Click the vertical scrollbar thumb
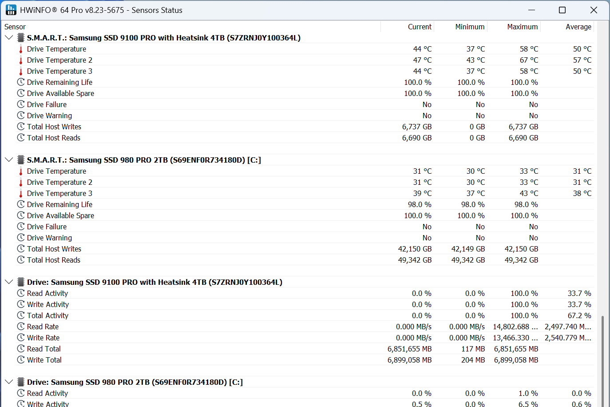The image size is (610, 407). [x=602, y=361]
